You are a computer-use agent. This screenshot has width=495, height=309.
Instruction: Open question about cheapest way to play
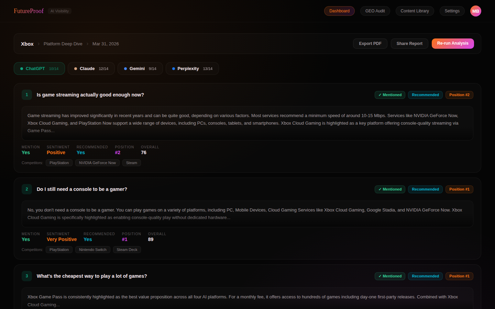coord(92,276)
